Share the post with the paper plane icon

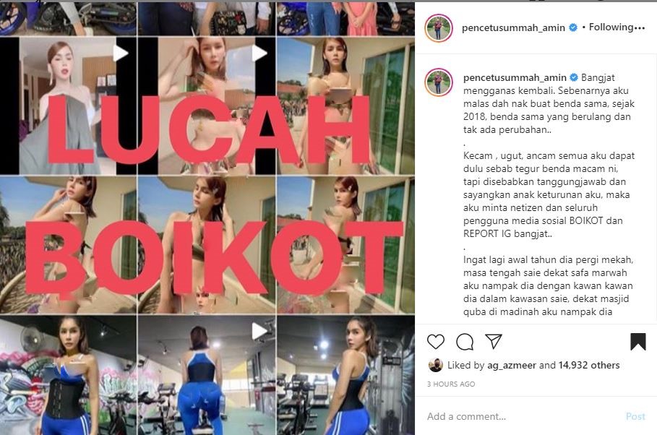(x=494, y=342)
